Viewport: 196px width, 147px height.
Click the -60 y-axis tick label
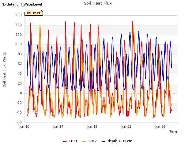click(x=19, y=122)
